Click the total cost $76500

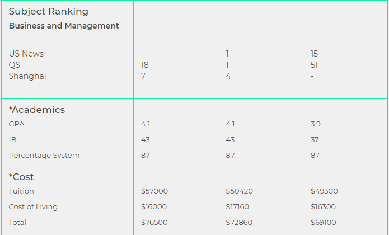tap(154, 222)
